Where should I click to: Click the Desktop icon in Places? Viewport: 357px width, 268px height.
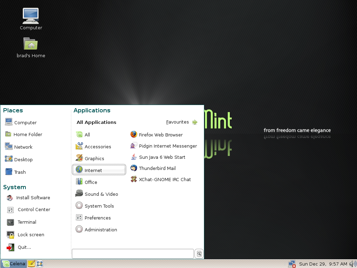9,159
